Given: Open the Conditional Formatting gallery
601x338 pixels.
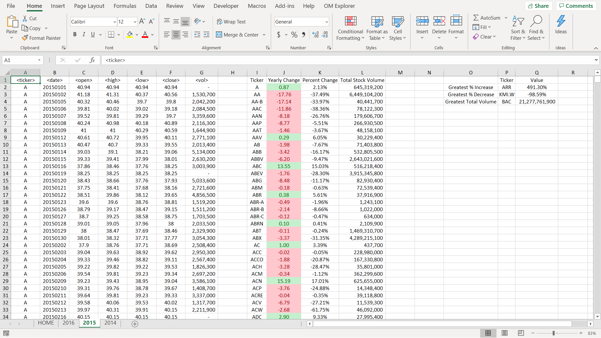Looking at the screenshot, I should coord(350,28).
